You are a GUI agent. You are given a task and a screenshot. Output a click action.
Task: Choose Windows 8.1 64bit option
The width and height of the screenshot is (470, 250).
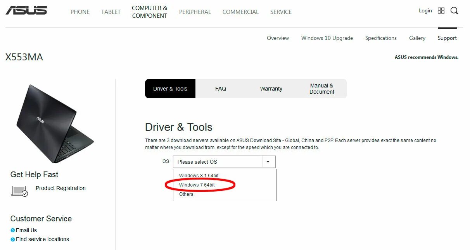199,175
